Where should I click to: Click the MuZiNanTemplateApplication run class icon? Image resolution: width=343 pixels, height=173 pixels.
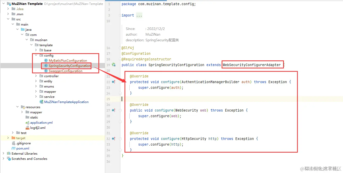(41, 102)
